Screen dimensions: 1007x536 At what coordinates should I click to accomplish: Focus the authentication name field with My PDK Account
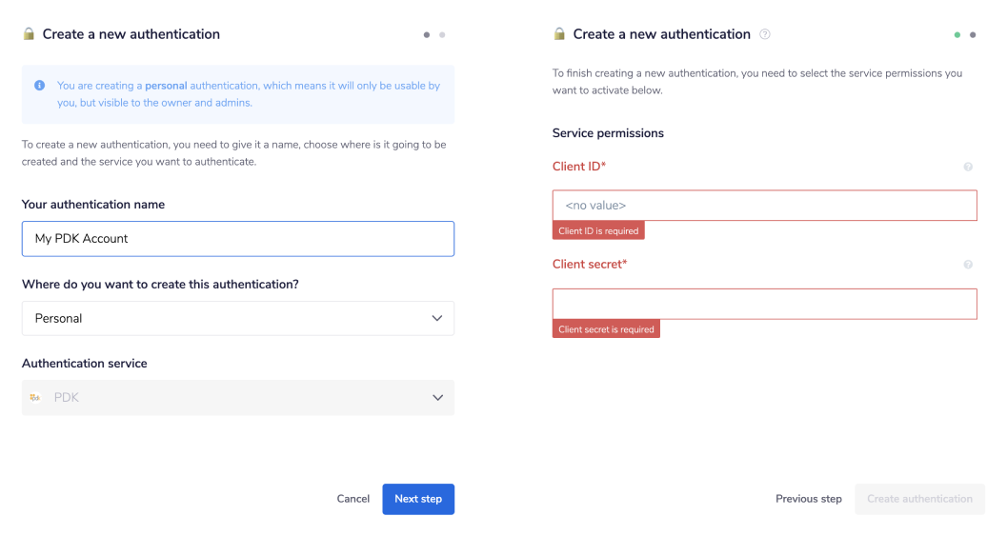click(x=238, y=239)
